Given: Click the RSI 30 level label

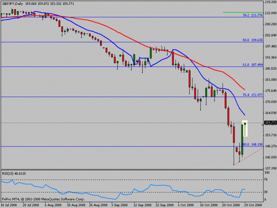Looking at the screenshot, I should [x=266, y=192].
